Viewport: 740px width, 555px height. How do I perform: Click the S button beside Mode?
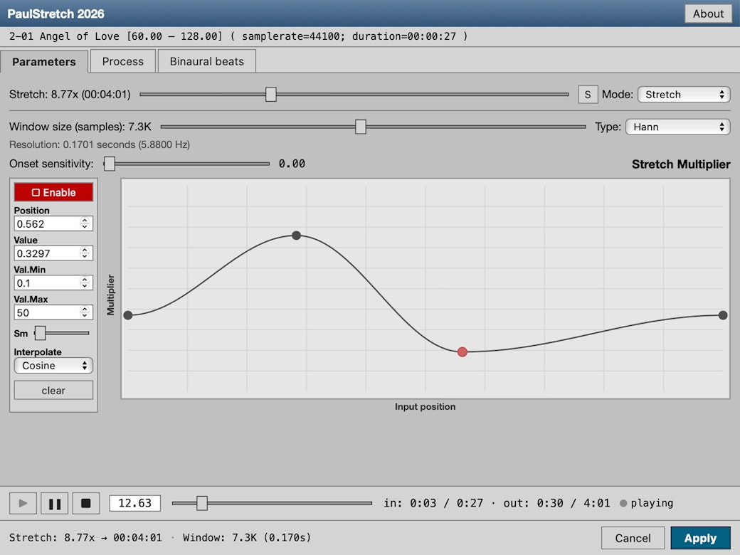pyautogui.click(x=588, y=95)
